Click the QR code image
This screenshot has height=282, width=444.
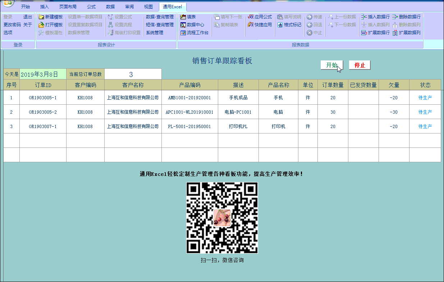[222, 218]
